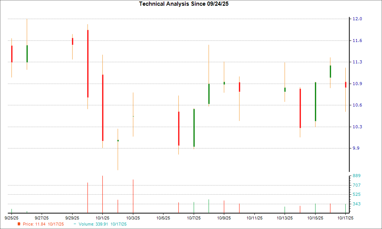Click the red candlestick at 10/1/25
This screenshot has height=229, width=382.
pos(103,108)
